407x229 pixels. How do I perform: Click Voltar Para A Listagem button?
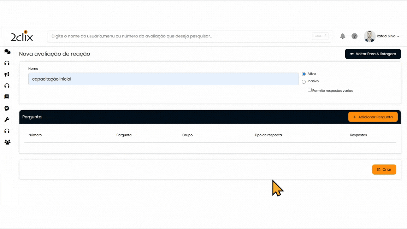[x=373, y=54]
